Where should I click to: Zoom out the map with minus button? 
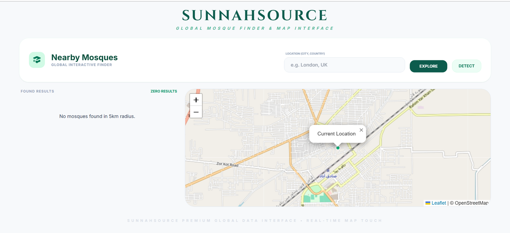(196, 112)
